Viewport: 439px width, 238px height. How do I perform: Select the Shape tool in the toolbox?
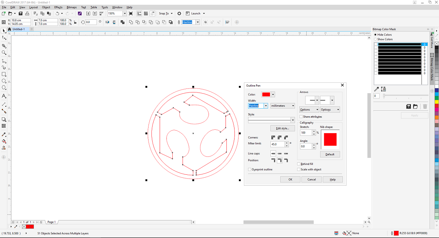pyautogui.click(x=4, y=38)
